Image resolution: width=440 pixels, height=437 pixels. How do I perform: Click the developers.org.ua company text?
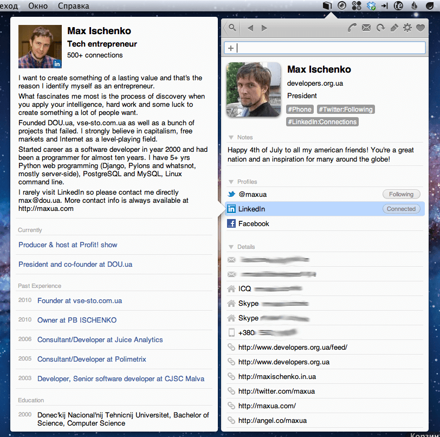315,83
